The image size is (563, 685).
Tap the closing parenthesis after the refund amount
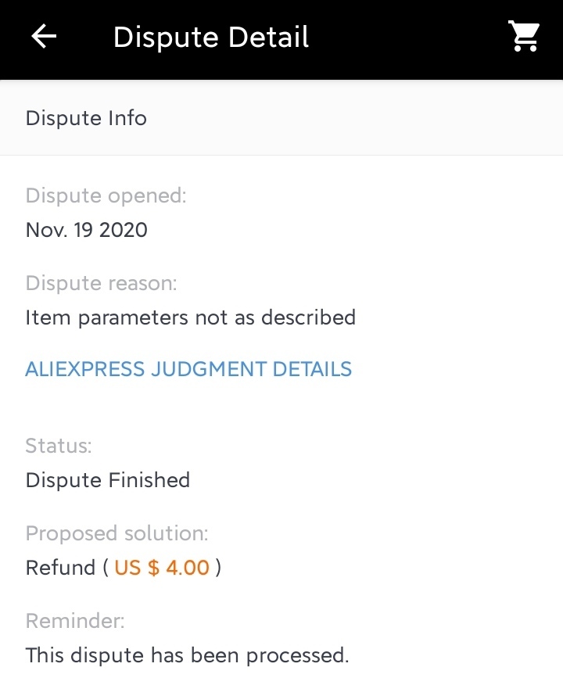(x=219, y=568)
